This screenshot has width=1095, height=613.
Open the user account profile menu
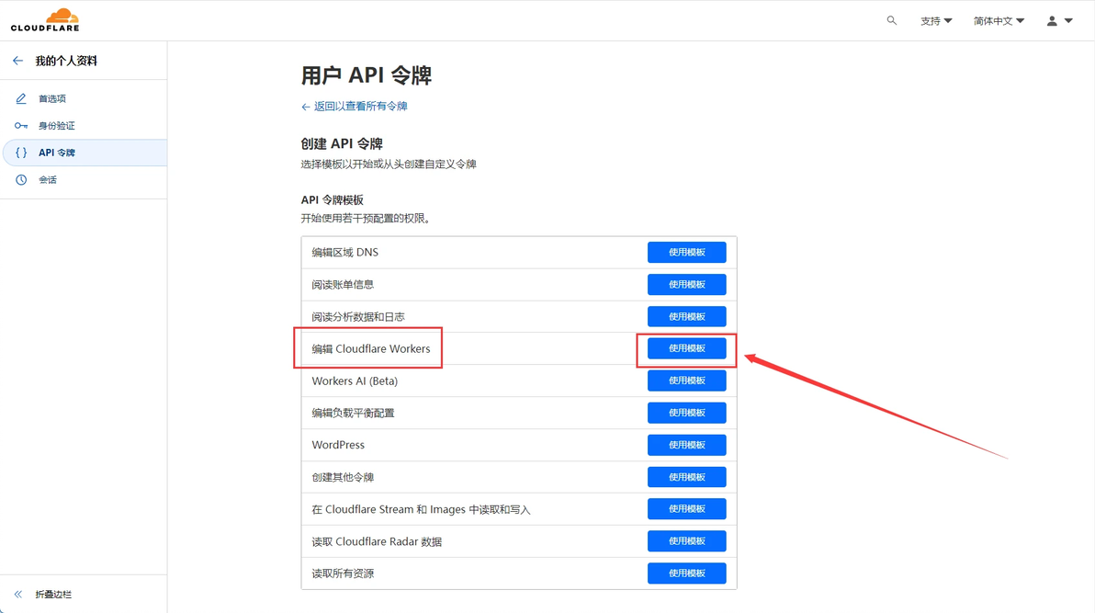tap(1059, 21)
